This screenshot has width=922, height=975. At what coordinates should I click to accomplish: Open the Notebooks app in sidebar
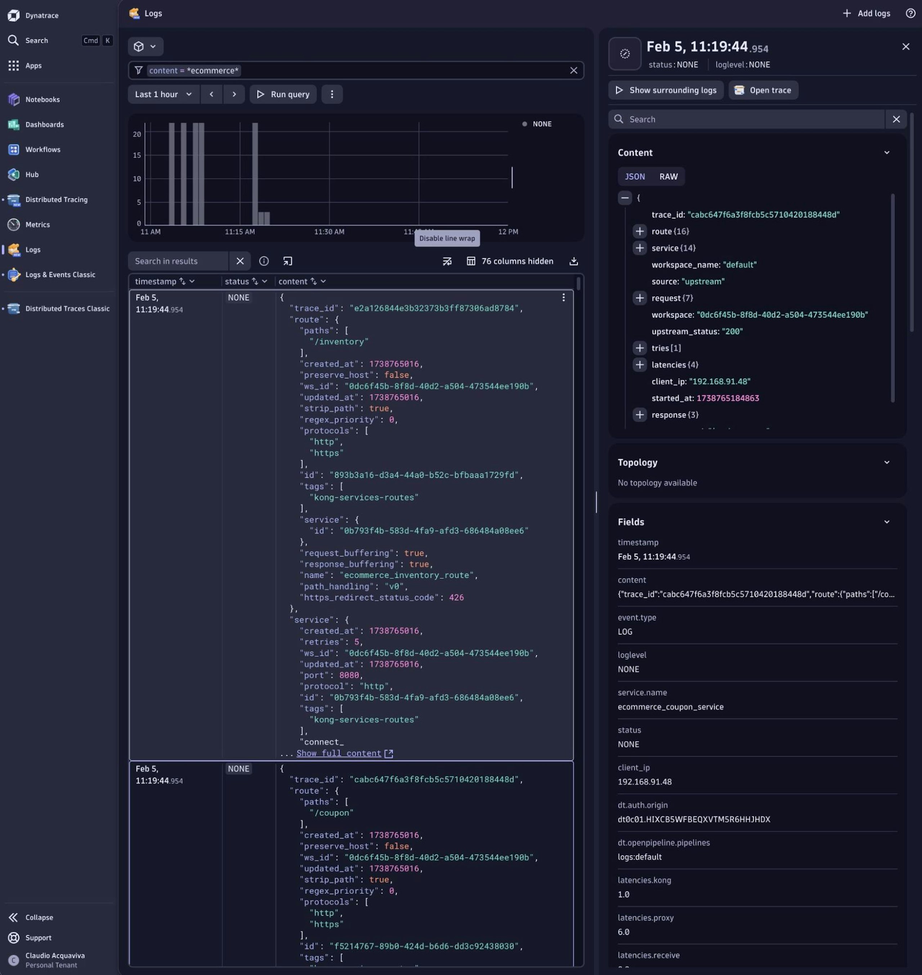pos(42,99)
